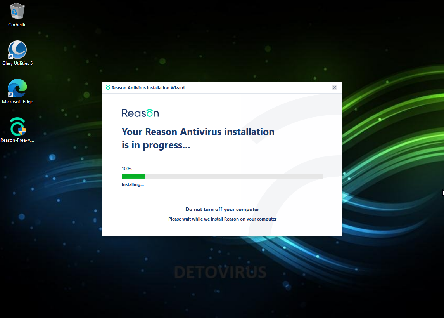
Task: Click the "Corbeille" label under recycle bin
Action: [x=17, y=25]
